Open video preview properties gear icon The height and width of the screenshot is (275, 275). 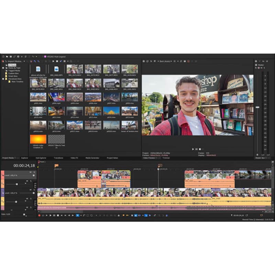tap(144, 61)
